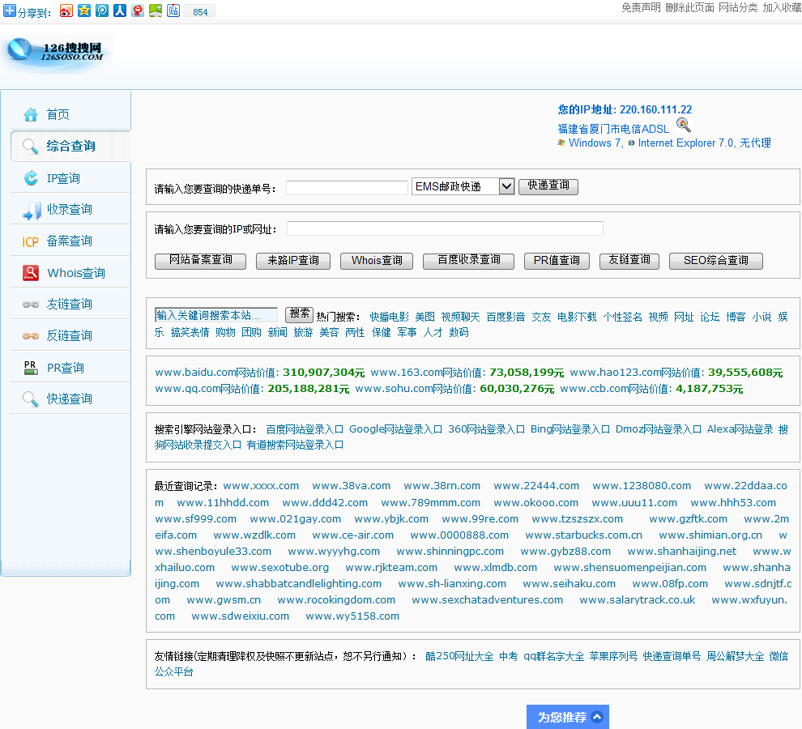
Task: Open 收录查询 from the sidebar
Action: 70,209
